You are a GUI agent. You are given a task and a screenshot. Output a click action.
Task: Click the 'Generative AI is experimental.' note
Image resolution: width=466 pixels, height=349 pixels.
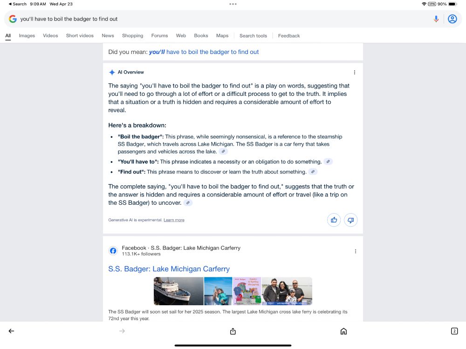[x=135, y=220]
